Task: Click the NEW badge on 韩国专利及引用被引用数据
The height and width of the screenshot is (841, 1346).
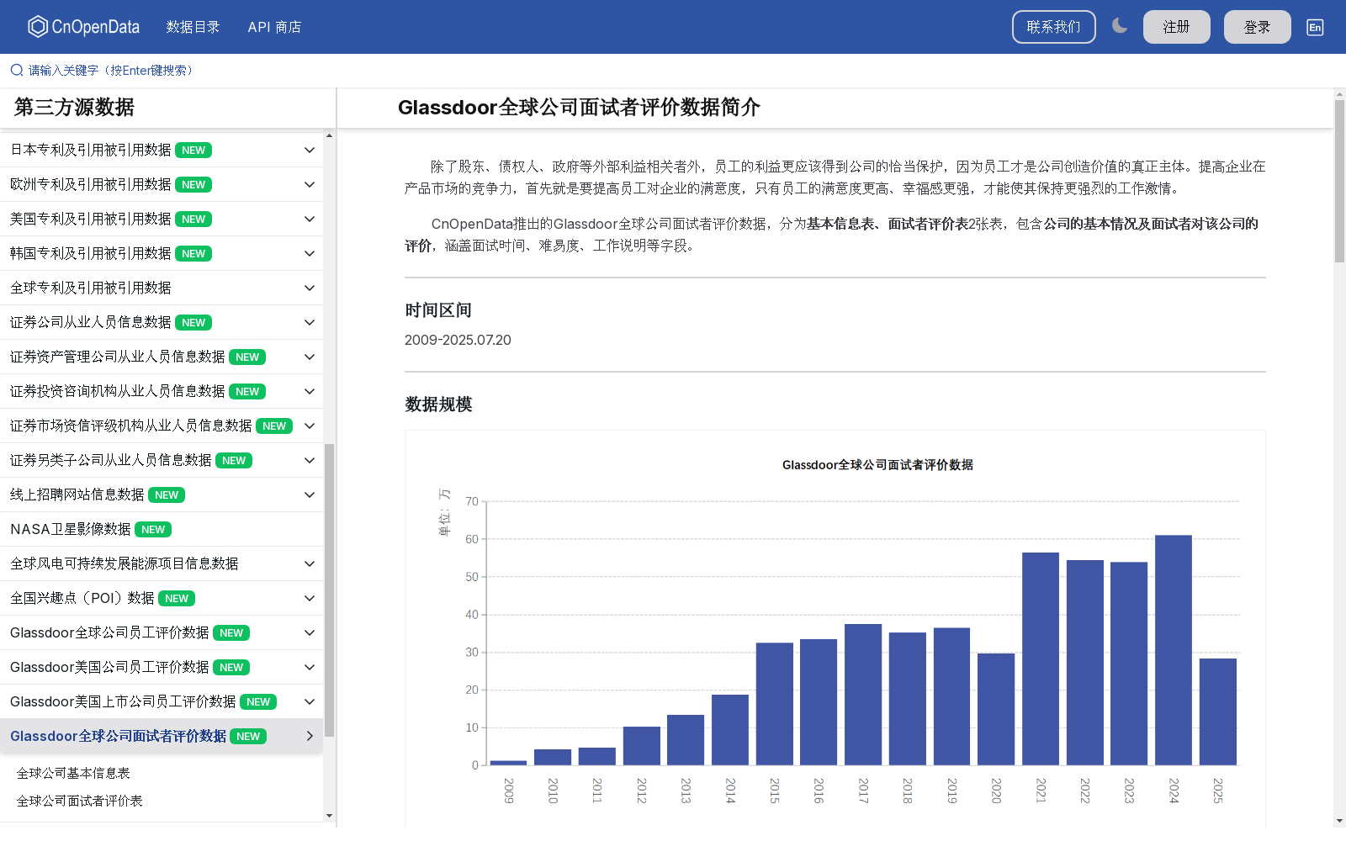Action: pos(193,253)
